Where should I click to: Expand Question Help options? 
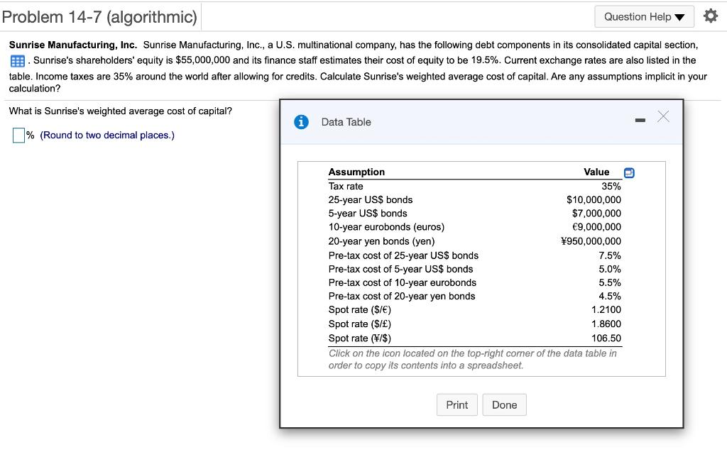[x=644, y=16]
